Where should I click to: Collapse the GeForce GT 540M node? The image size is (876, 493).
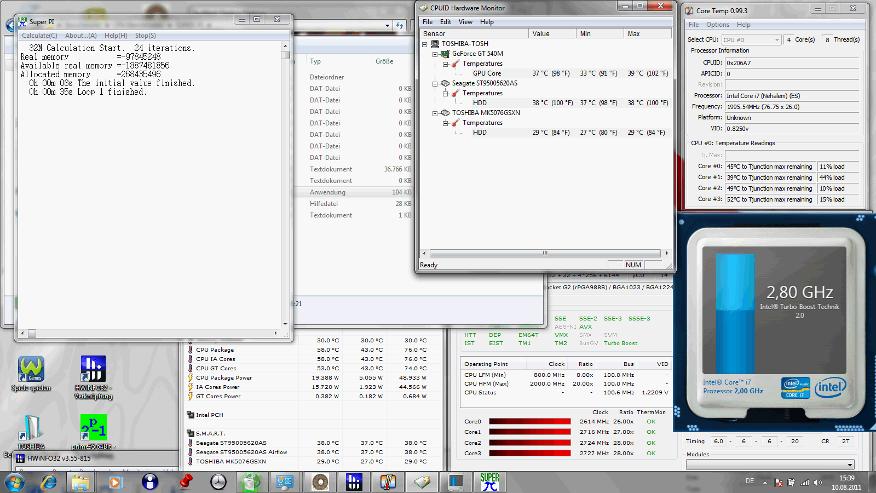(x=435, y=54)
